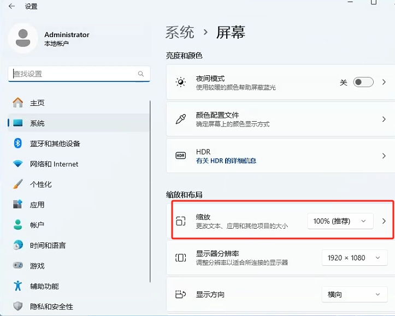This screenshot has height=316, width=395.
Task: Click the Home house icon
Action: pyautogui.click(x=17, y=103)
